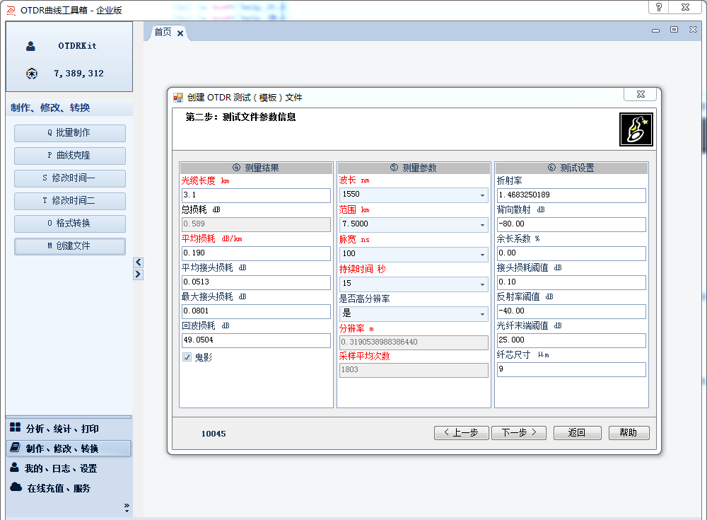Open help using the question mark icon
Image resolution: width=707 pixels, height=520 pixels.
(x=659, y=8)
